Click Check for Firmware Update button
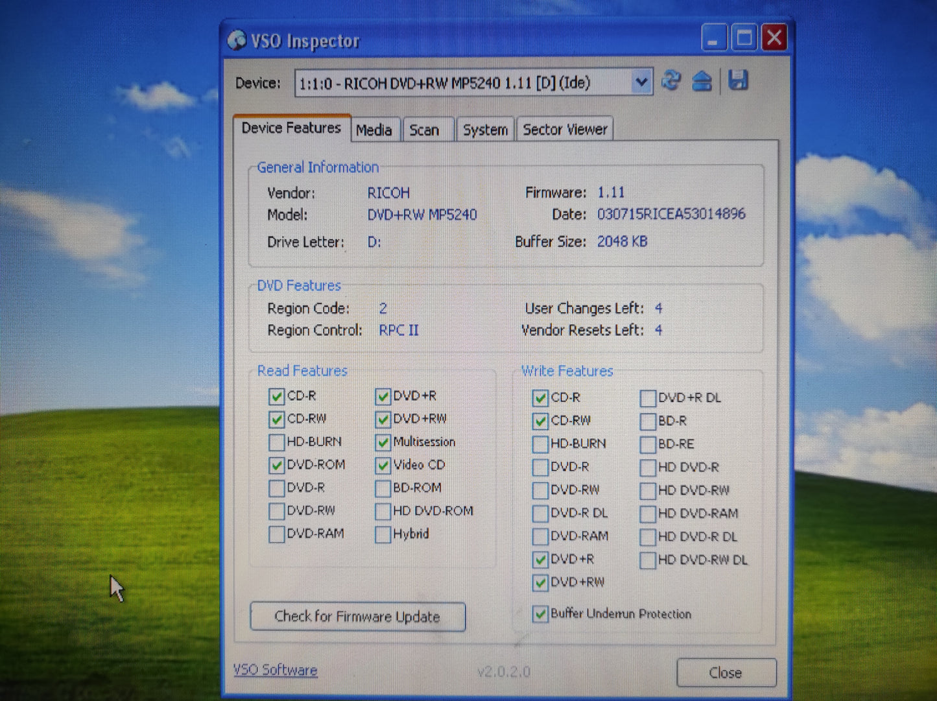 coord(357,617)
